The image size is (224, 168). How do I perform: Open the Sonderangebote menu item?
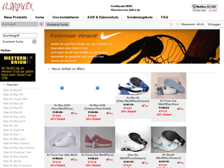click(x=140, y=17)
